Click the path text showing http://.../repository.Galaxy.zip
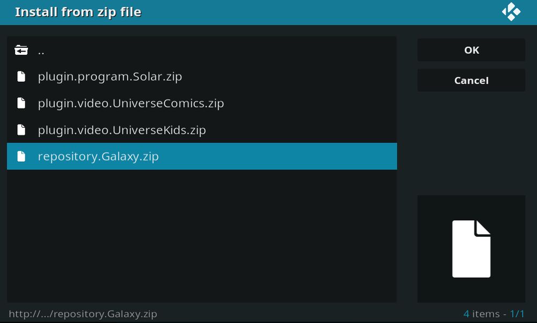The width and height of the screenshot is (537, 323). point(83,313)
